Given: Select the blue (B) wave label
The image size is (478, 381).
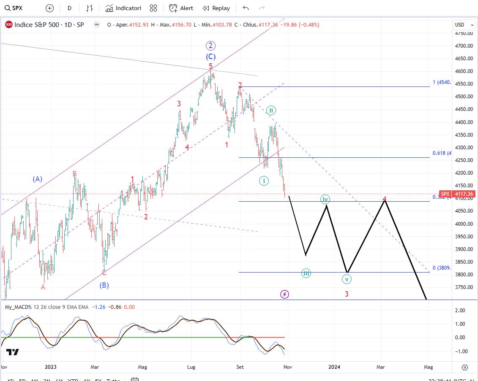Looking at the screenshot, I should (x=104, y=286).
